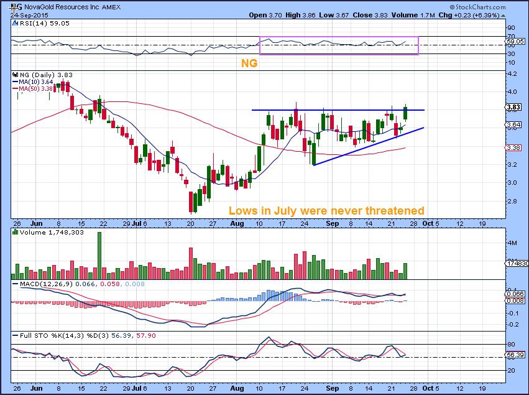The height and width of the screenshot is (395, 529).
Task: Click the green up-triangle after Chg percentage
Action: point(503,16)
